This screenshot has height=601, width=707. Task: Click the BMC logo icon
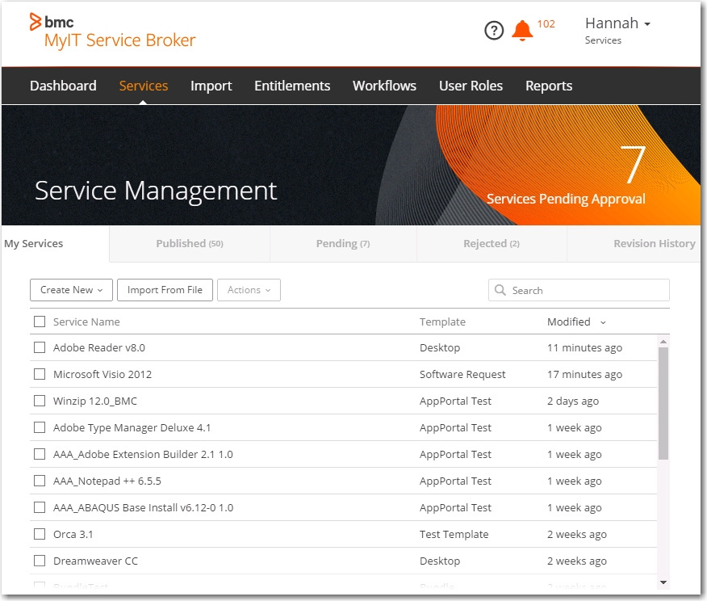[x=36, y=22]
